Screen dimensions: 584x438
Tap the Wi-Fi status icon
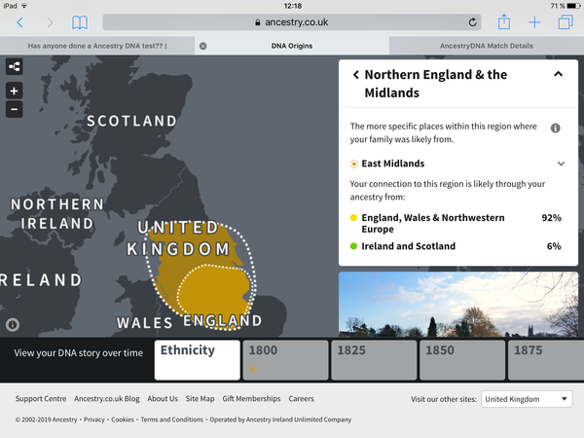[24, 6]
